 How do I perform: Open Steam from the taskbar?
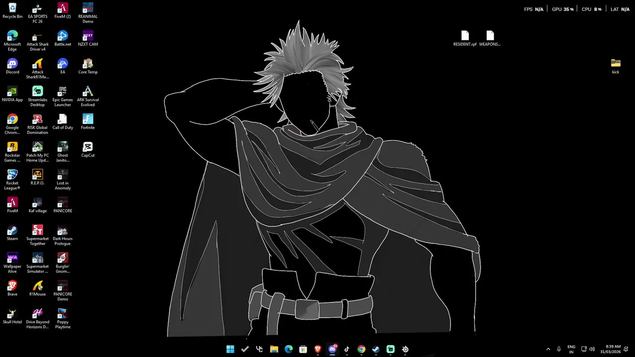tap(376, 349)
